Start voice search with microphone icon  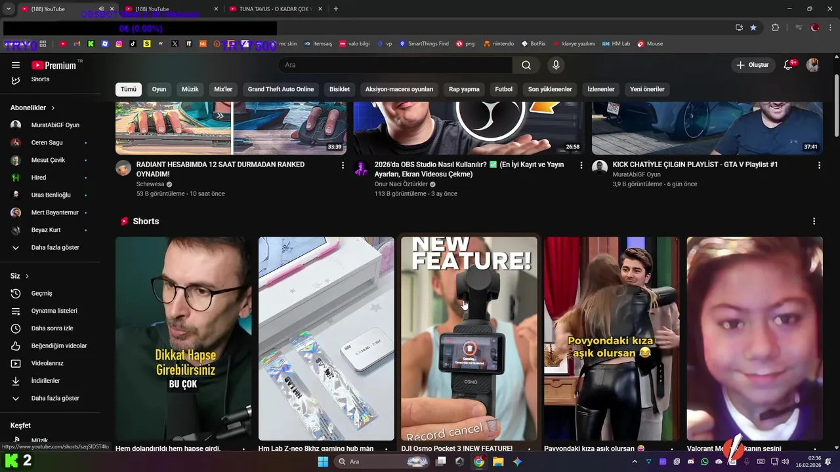(556, 65)
